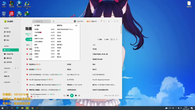Open the notification center in the taskbar
This screenshot has height=110, width=195.
[192, 108]
